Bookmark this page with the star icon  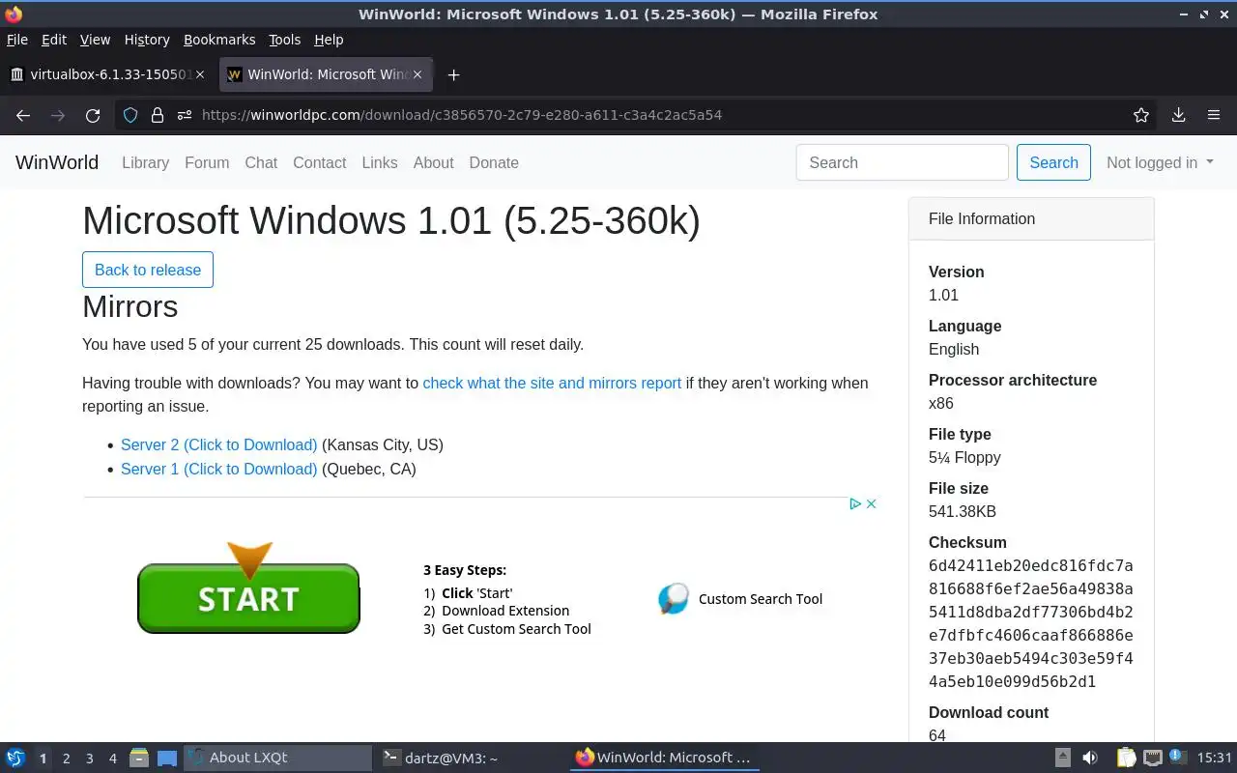(x=1141, y=115)
